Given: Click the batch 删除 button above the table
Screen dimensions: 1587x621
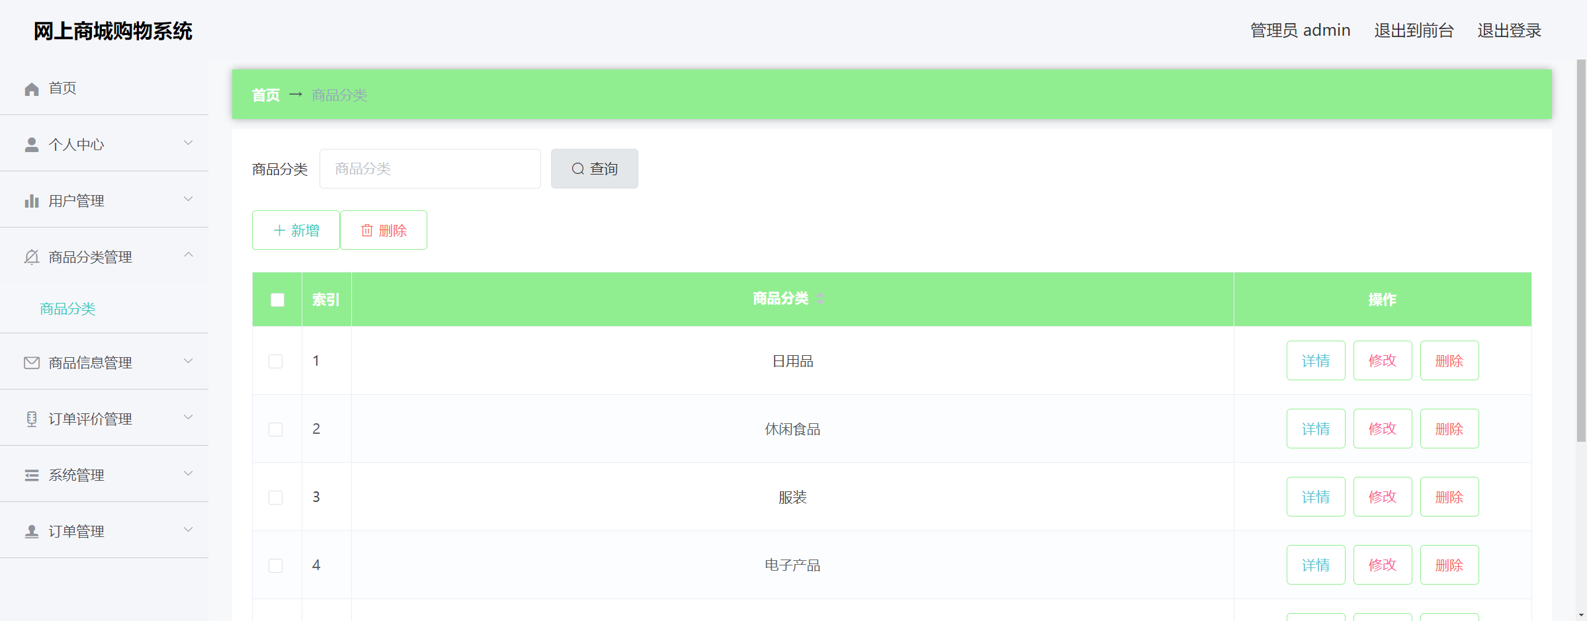Looking at the screenshot, I should click(x=384, y=230).
